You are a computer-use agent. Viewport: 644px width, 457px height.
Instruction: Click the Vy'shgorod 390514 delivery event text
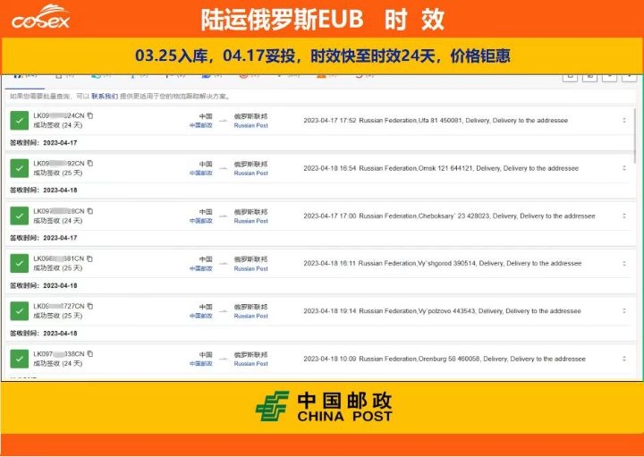pos(443,263)
